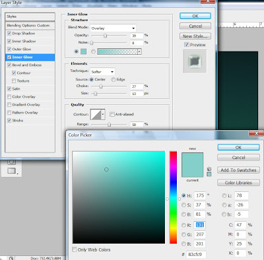Viewport: 264px width, 260px height.
Task: Expand the gradient picker dropdown arrow
Action: click(139, 51)
